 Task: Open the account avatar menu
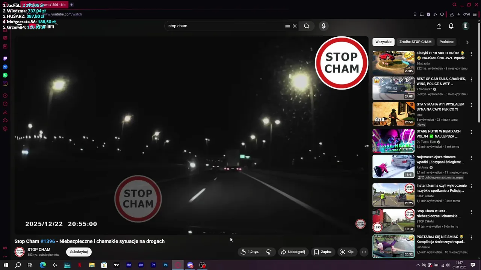466,26
